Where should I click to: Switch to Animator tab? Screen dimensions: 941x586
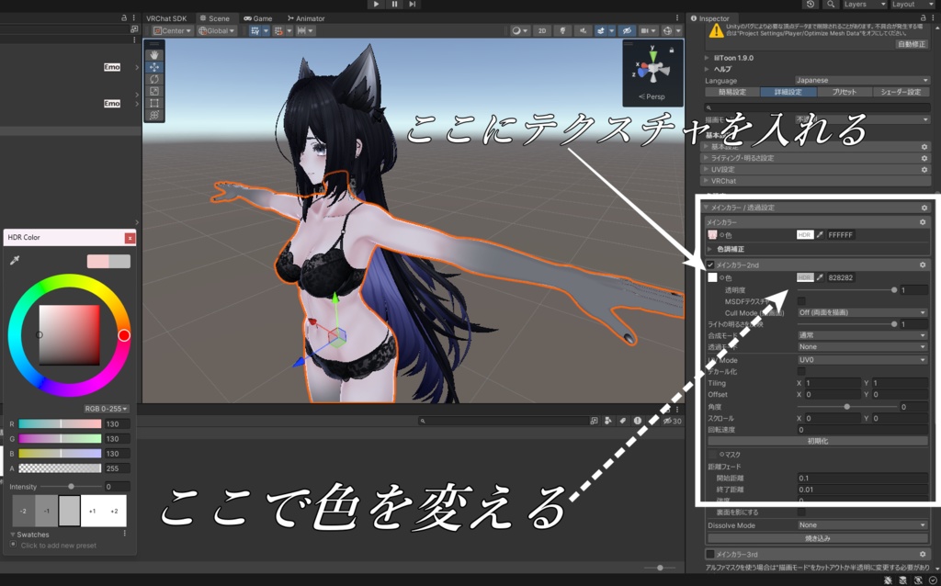(306, 18)
